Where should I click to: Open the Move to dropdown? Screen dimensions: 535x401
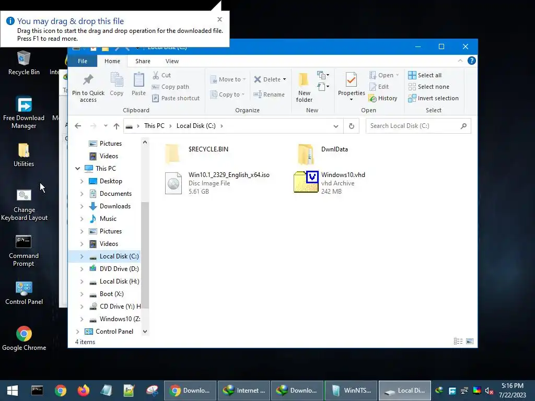pos(228,79)
